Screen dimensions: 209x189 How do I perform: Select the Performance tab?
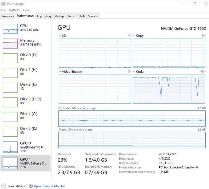click(x=25, y=16)
